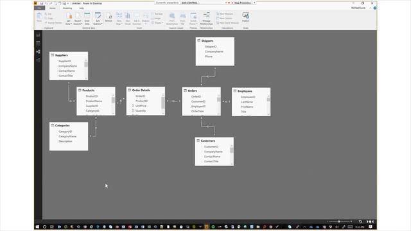Viewport: 411px width, 231px height.
Task: Click the Recent Sources ribbon icon
Action: [78, 15]
